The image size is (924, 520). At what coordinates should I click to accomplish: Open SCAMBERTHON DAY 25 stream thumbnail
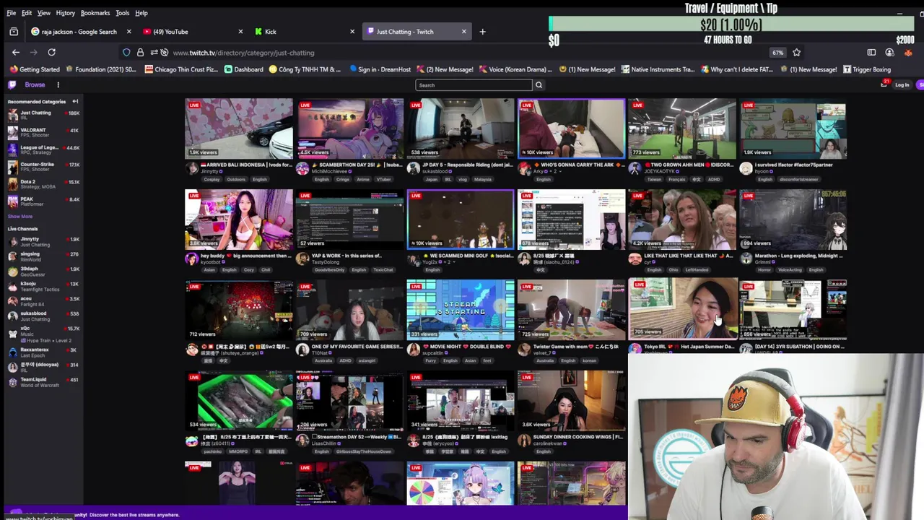point(350,129)
